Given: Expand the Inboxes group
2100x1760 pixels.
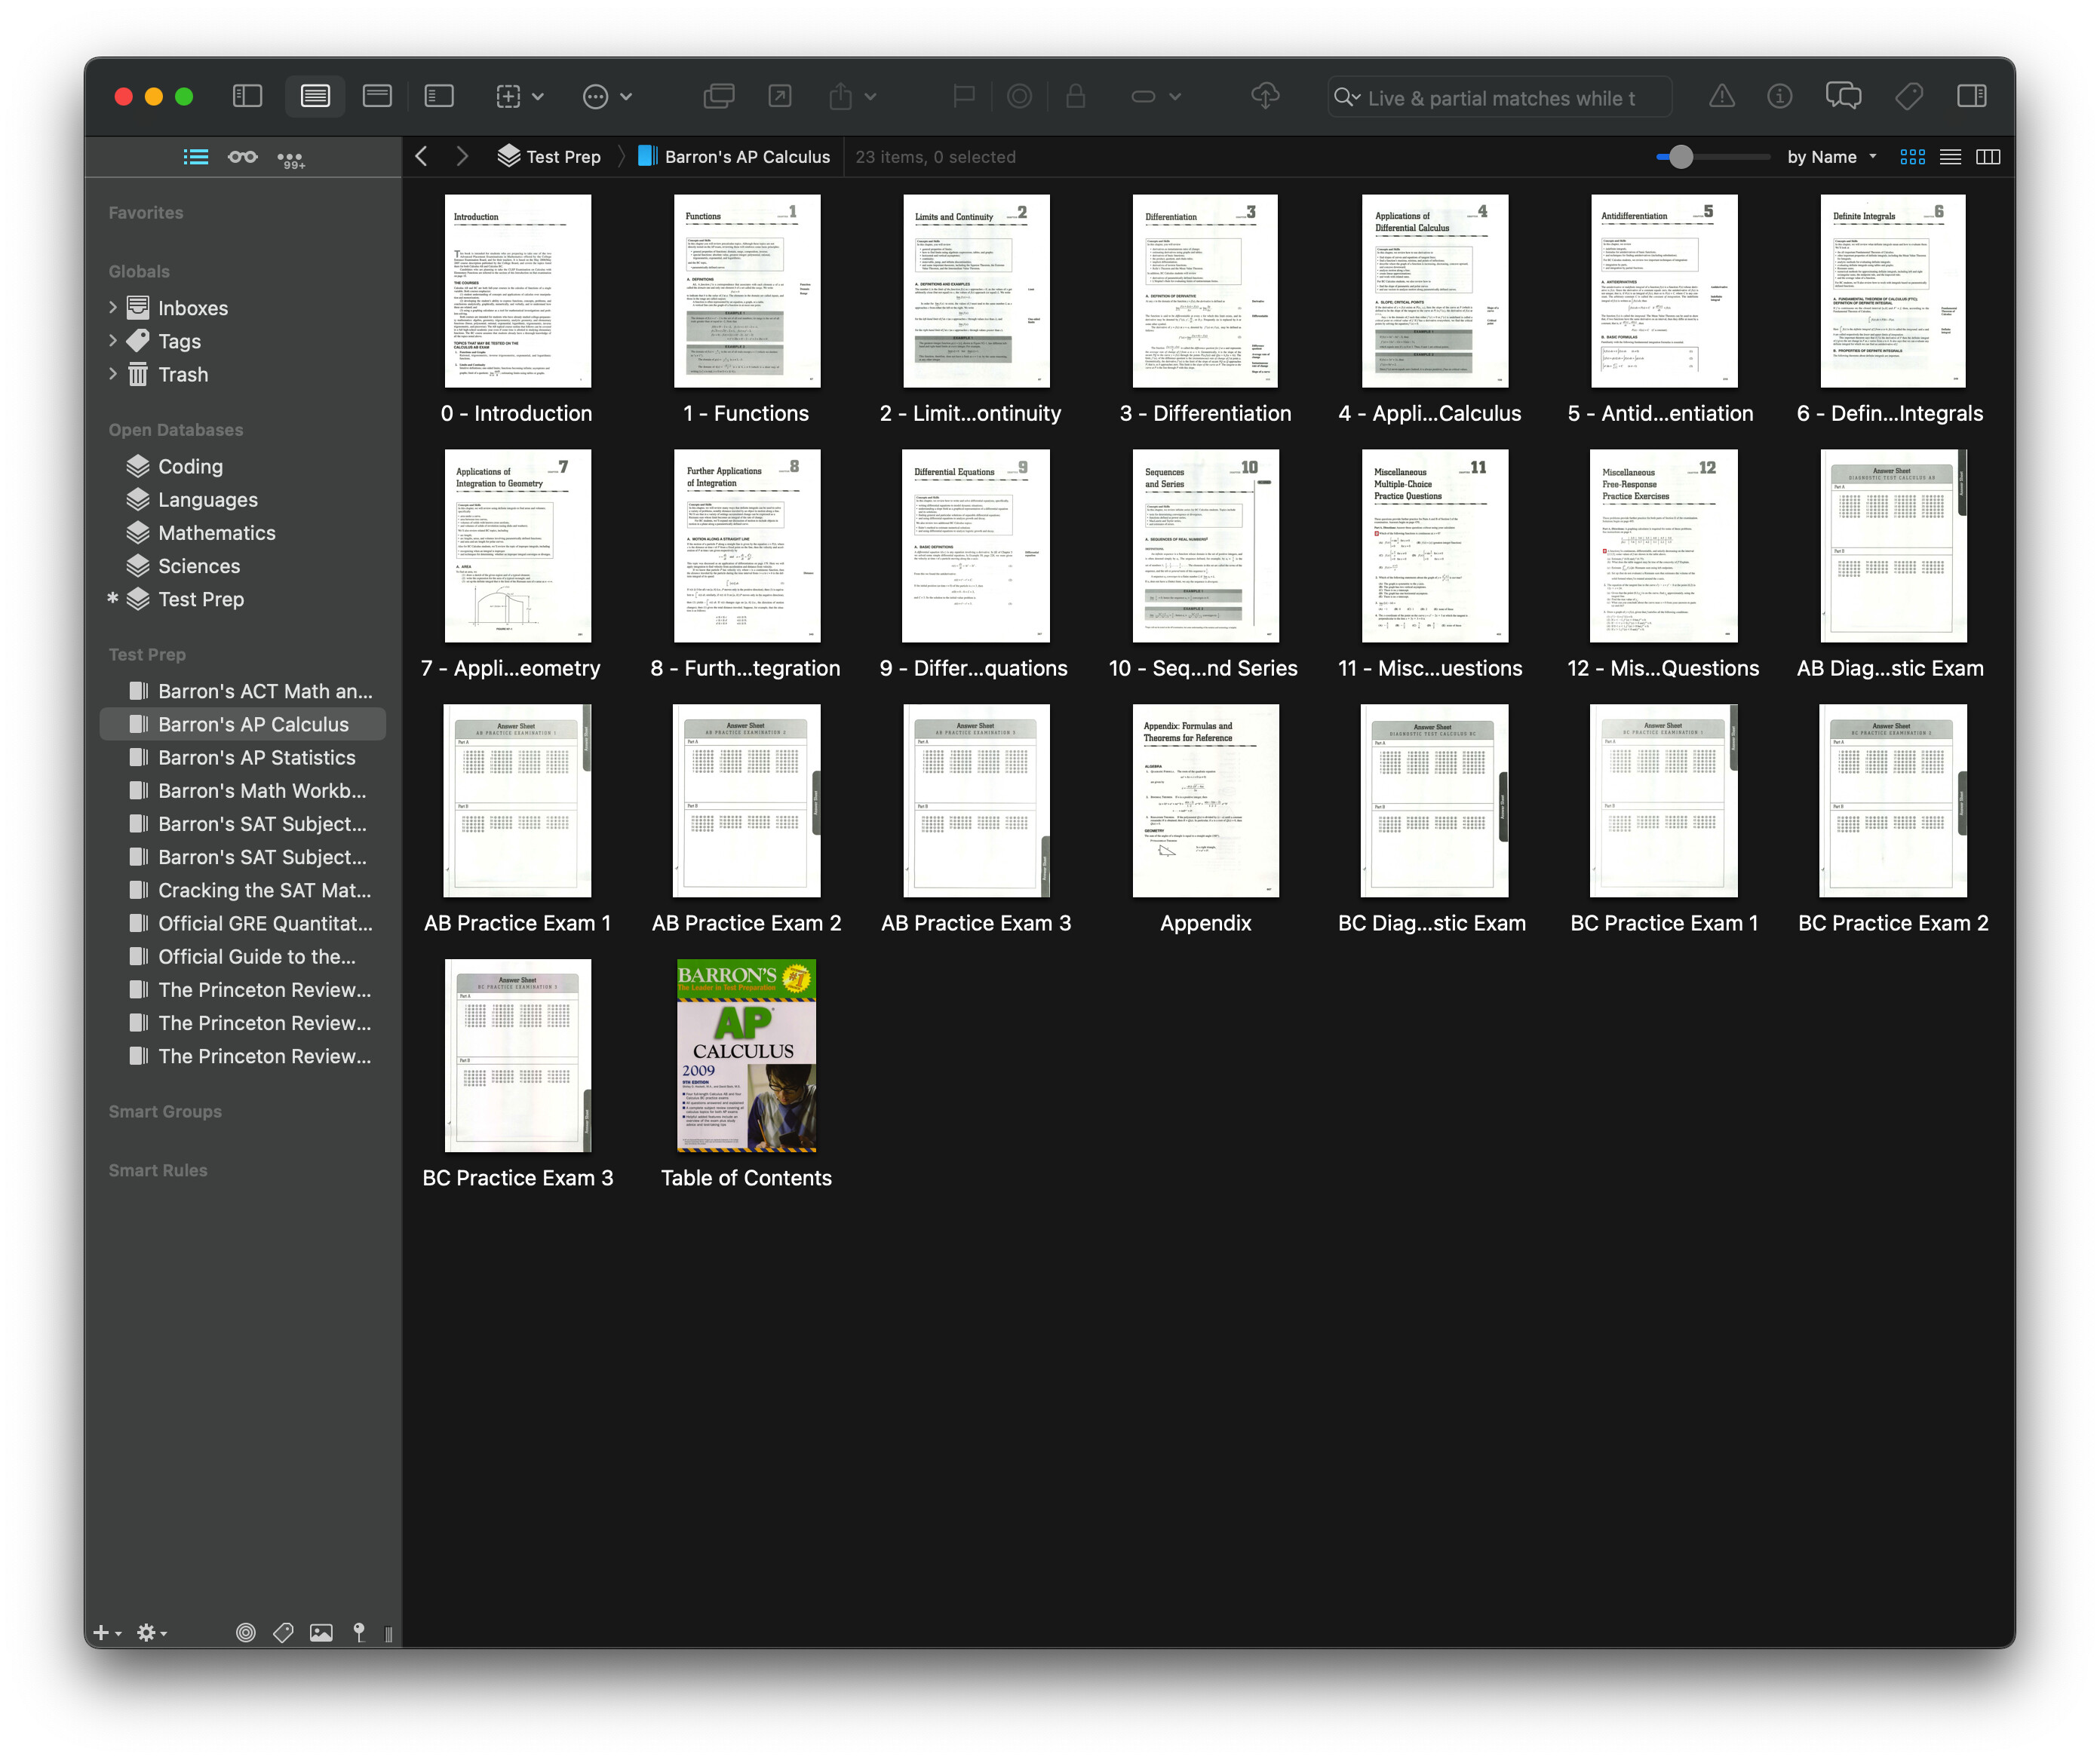Looking at the screenshot, I should tap(113, 308).
